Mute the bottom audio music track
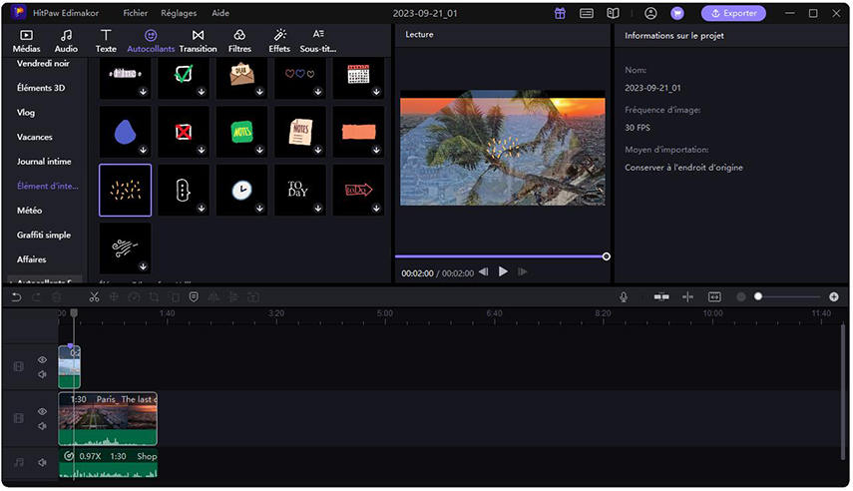The height and width of the screenshot is (491, 853). click(42, 462)
